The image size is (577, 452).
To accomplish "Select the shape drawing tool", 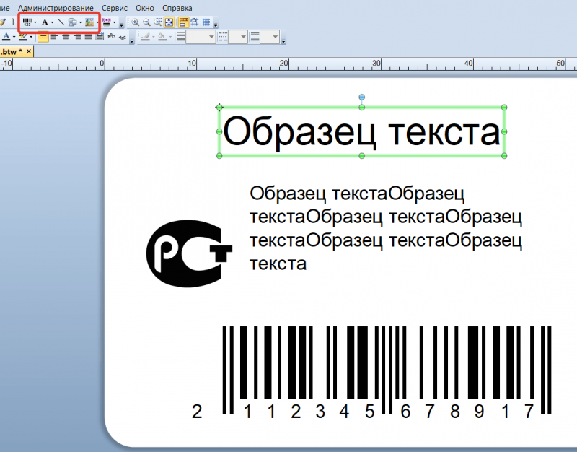I will click(73, 22).
